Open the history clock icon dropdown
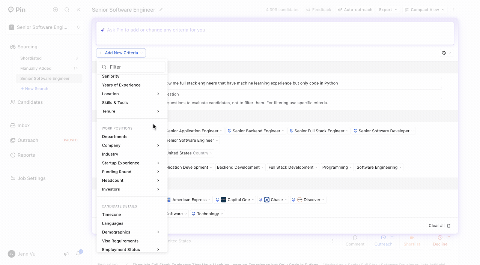The height and width of the screenshot is (265, 480). (x=446, y=53)
